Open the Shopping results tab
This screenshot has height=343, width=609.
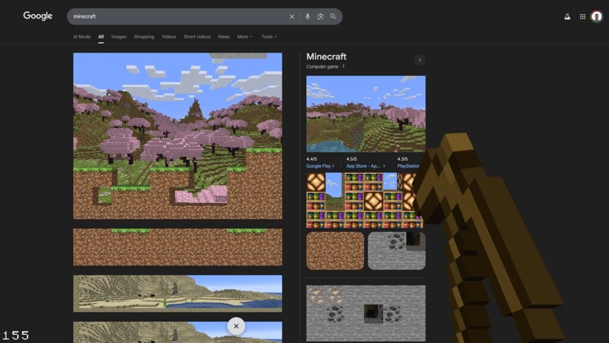point(144,37)
